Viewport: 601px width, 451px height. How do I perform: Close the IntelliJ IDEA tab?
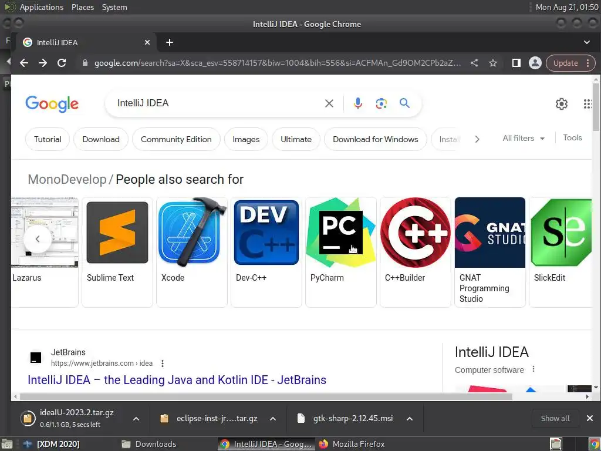147,42
